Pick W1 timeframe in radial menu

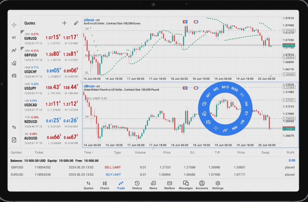[242, 122]
